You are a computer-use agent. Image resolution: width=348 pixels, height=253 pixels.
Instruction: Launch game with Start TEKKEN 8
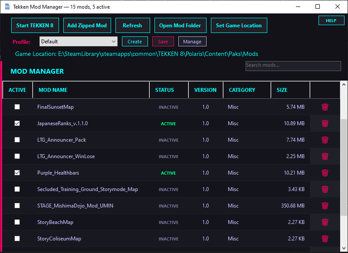coord(35,25)
